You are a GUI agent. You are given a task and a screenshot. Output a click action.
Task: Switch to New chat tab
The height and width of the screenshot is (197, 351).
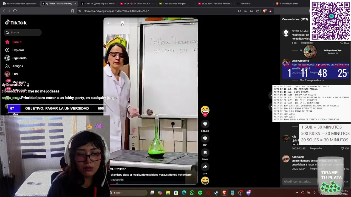tap(254, 4)
